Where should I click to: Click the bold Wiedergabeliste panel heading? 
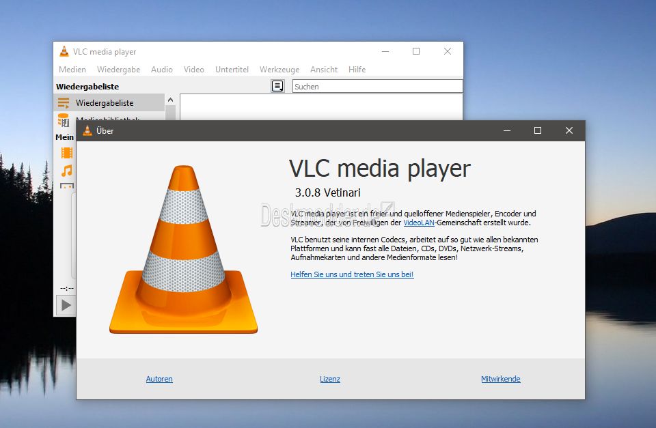point(87,87)
